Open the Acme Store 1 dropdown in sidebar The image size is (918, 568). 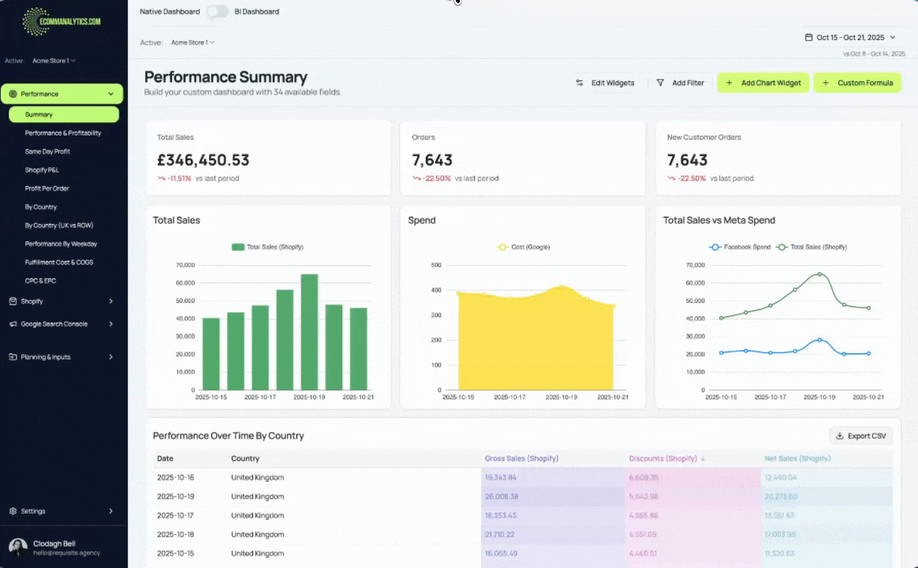pos(54,60)
